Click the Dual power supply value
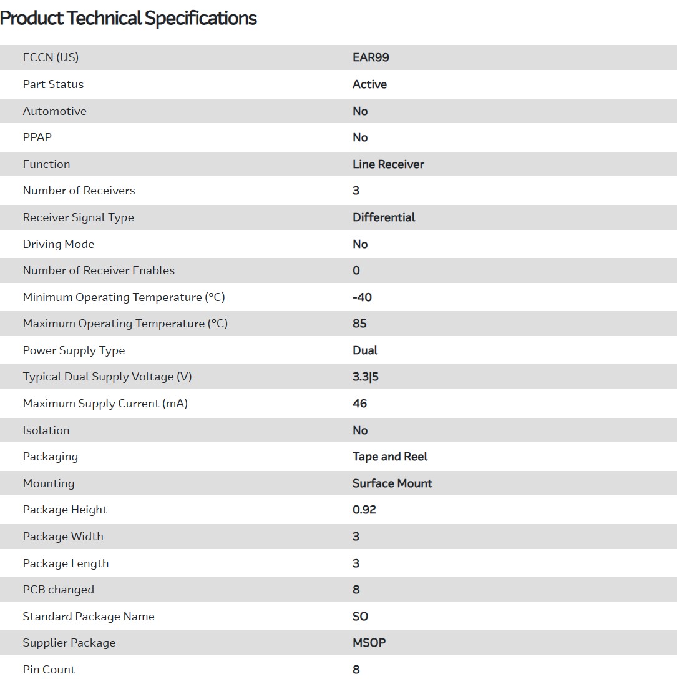Image resolution: width=677 pixels, height=679 pixels. click(x=365, y=350)
